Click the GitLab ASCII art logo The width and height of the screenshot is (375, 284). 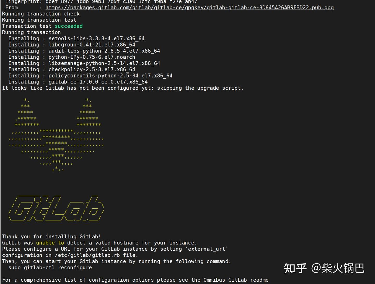pyautogui.click(x=56, y=208)
